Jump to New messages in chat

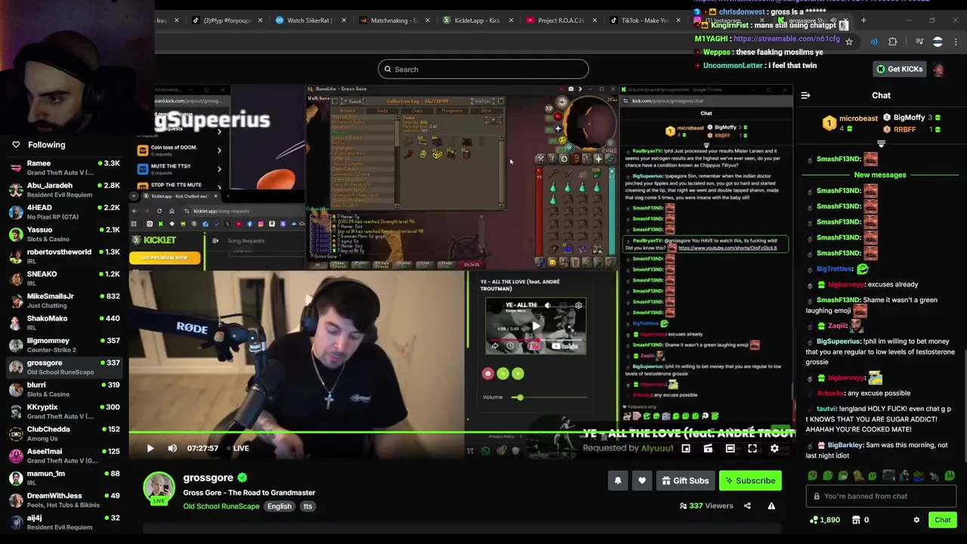click(x=880, y=175)
